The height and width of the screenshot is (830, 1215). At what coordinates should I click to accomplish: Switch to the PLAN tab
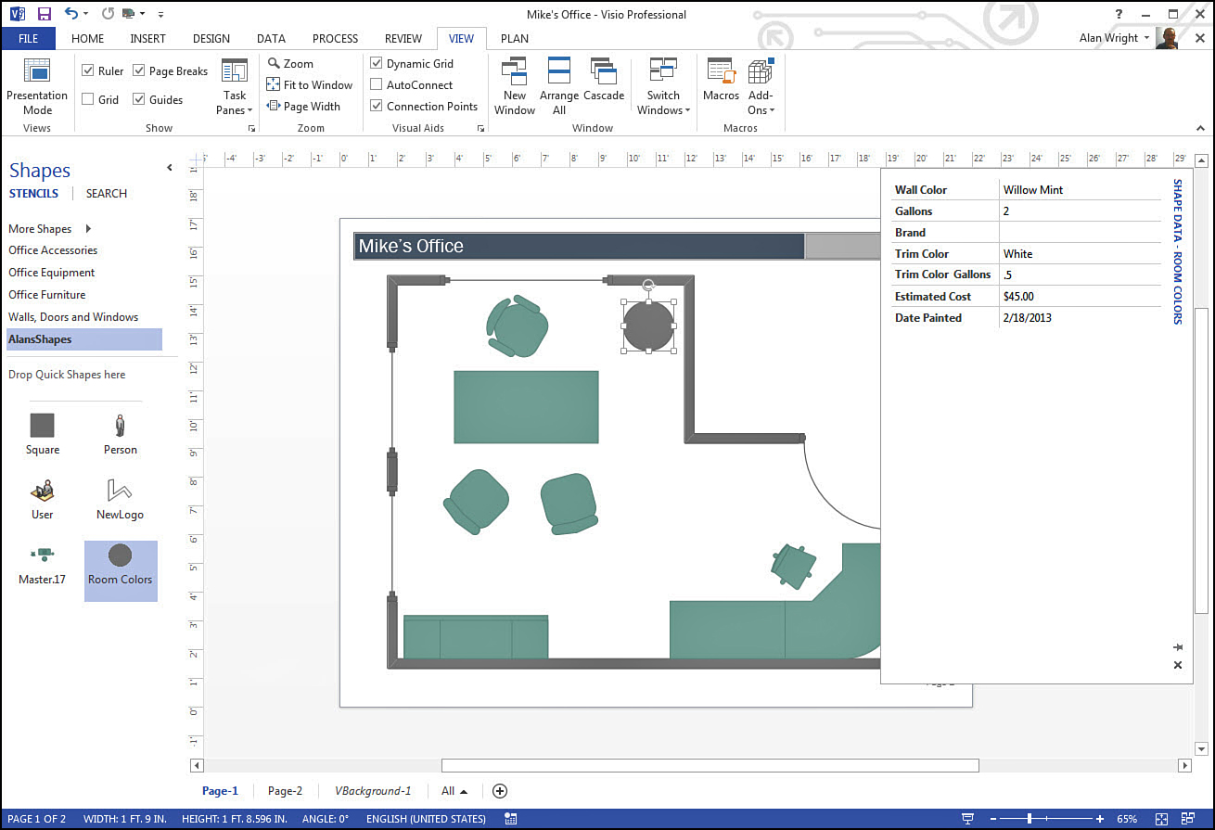[x=515, y=38]
